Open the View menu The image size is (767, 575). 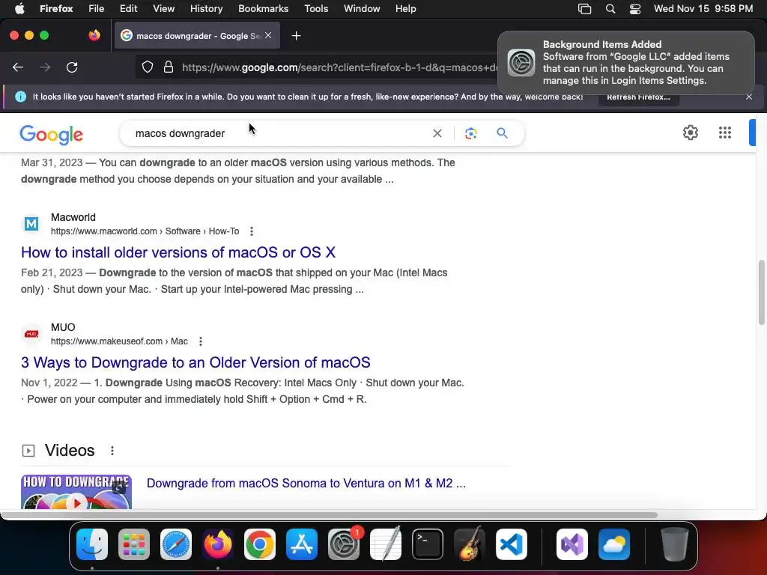point(163,9)
